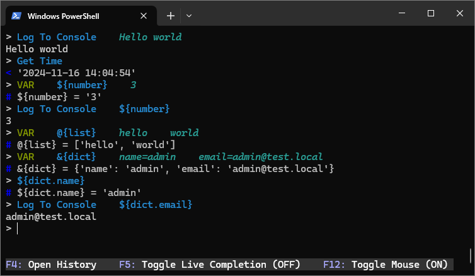This screenshot has width=475, height=276.
Task: Click the '${dict.name} = 'admin'' output
Action: [x=73, y=193]
